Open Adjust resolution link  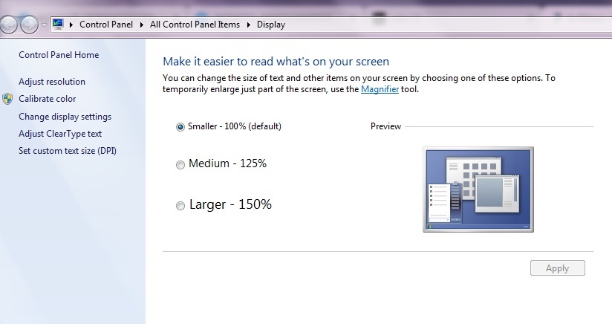[x=51, y=82]
